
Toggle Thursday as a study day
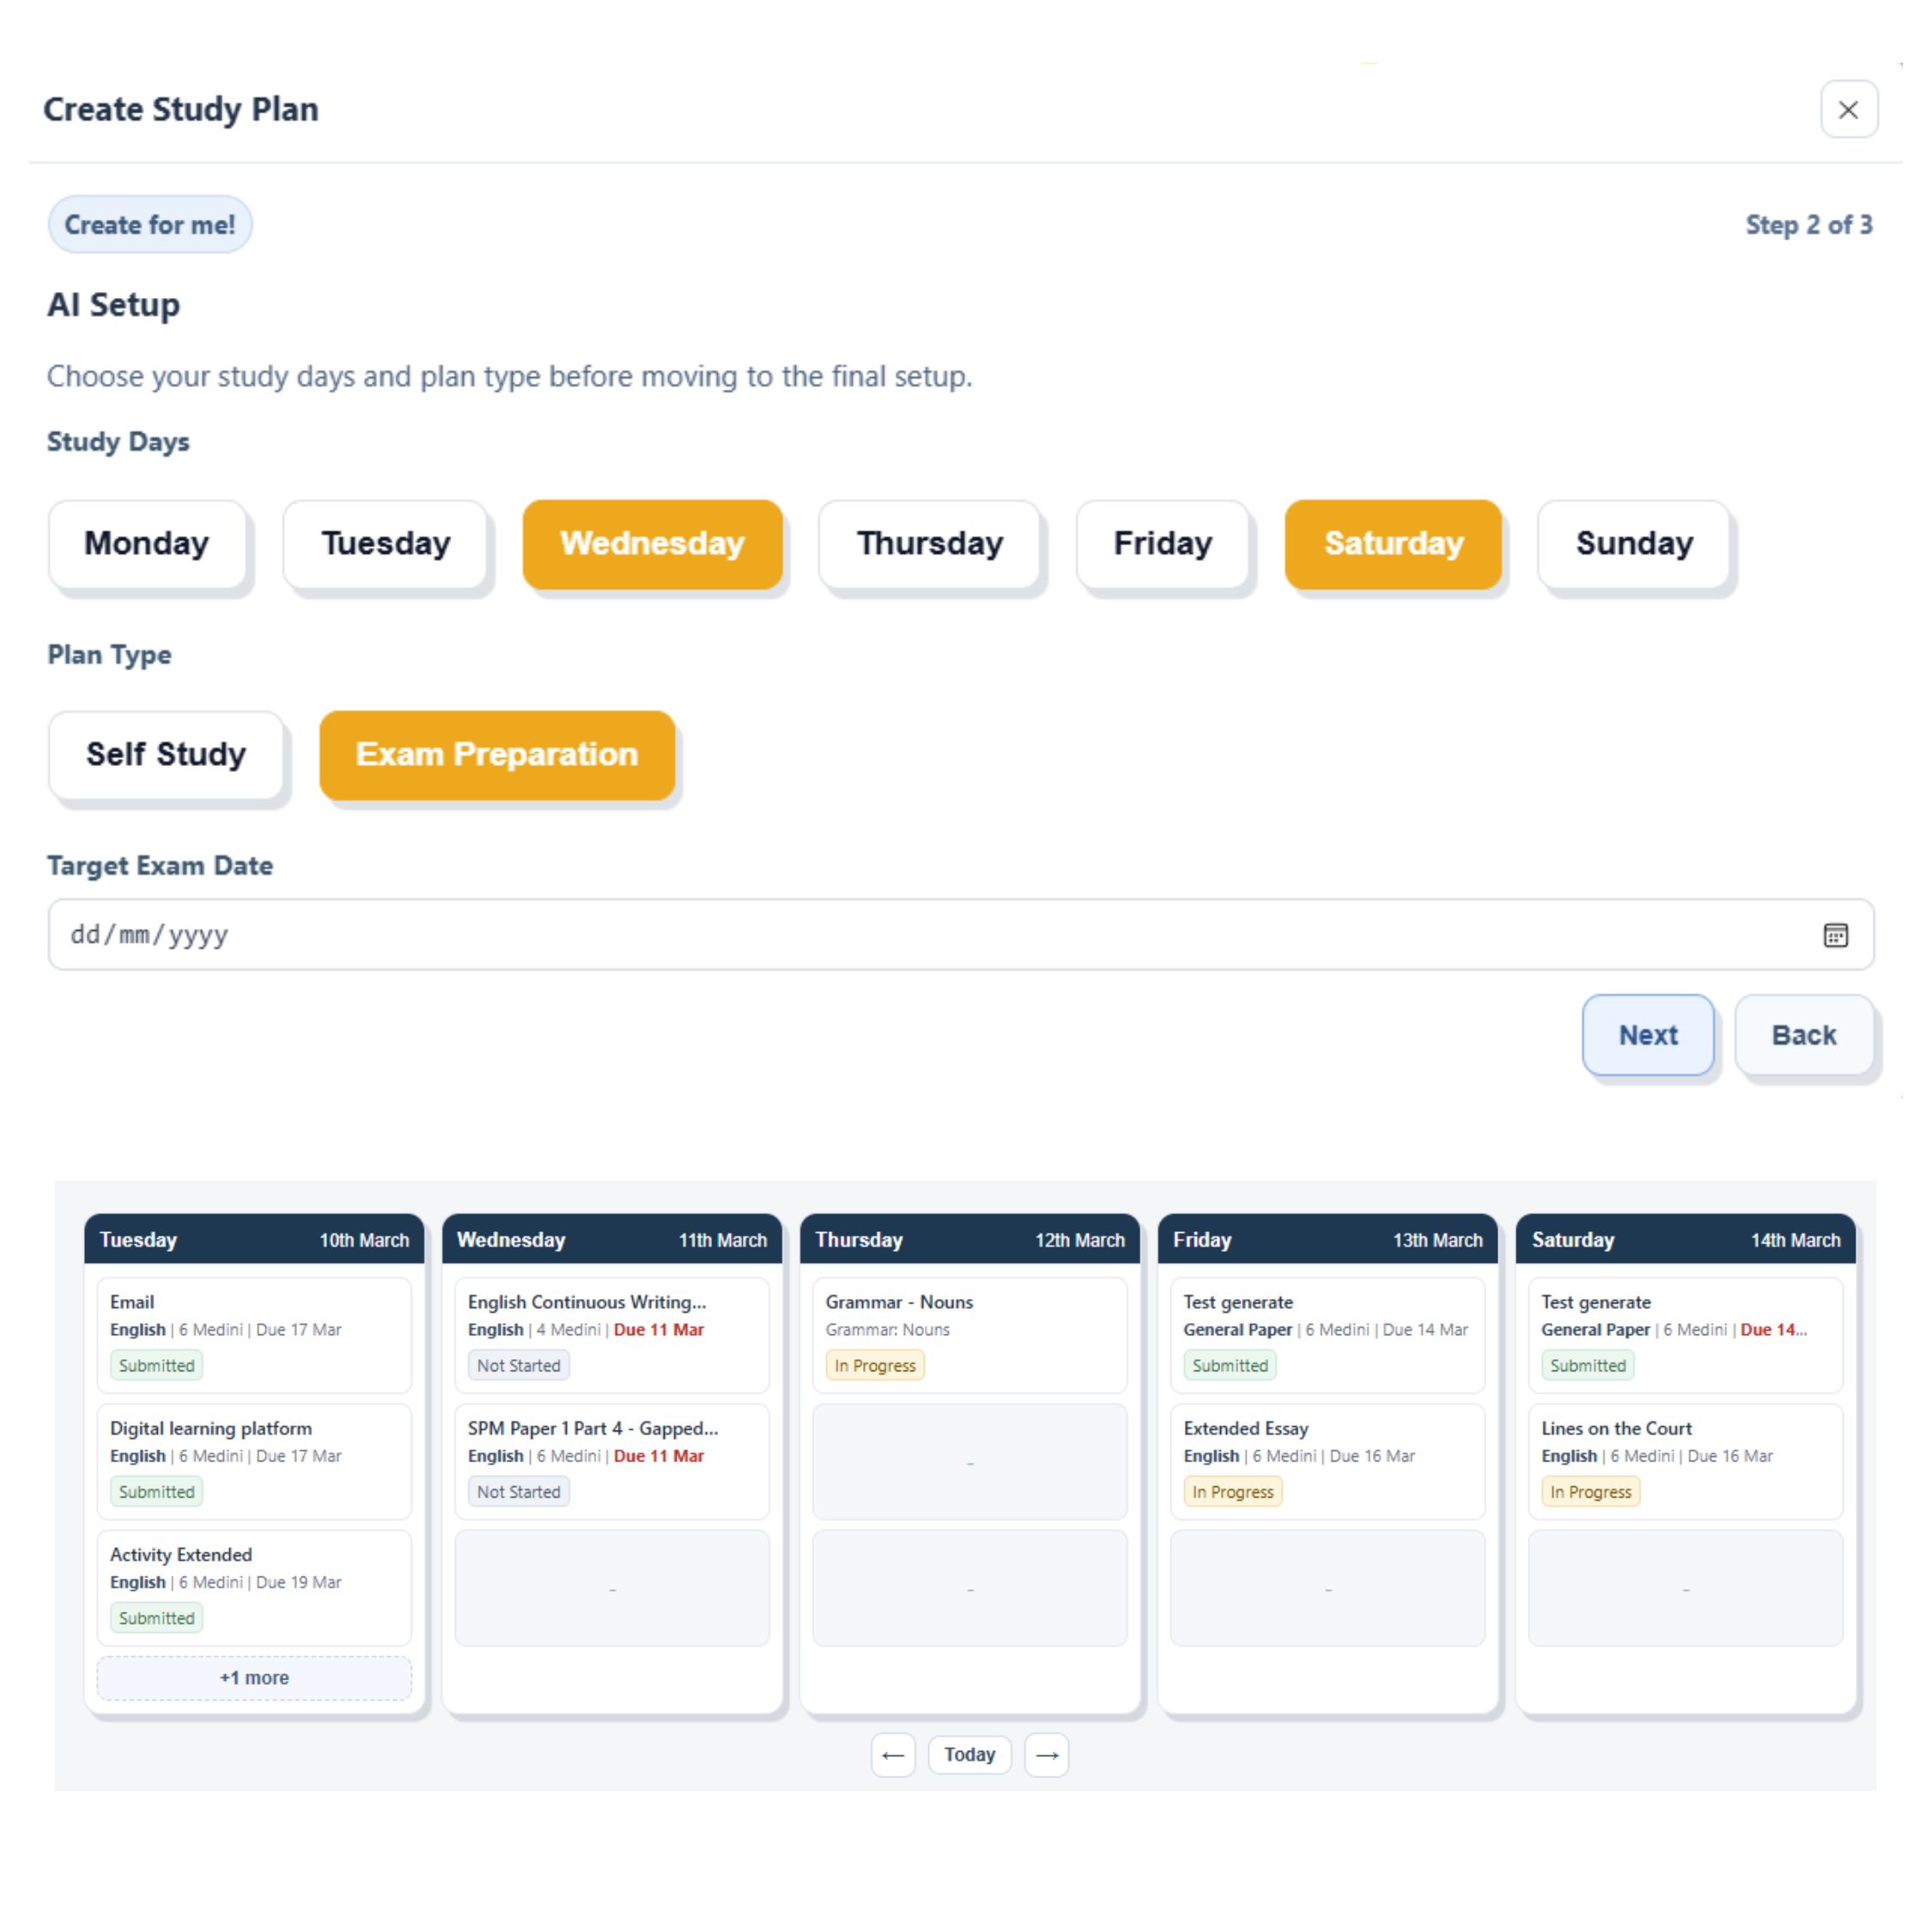click(x=929, y=544)
